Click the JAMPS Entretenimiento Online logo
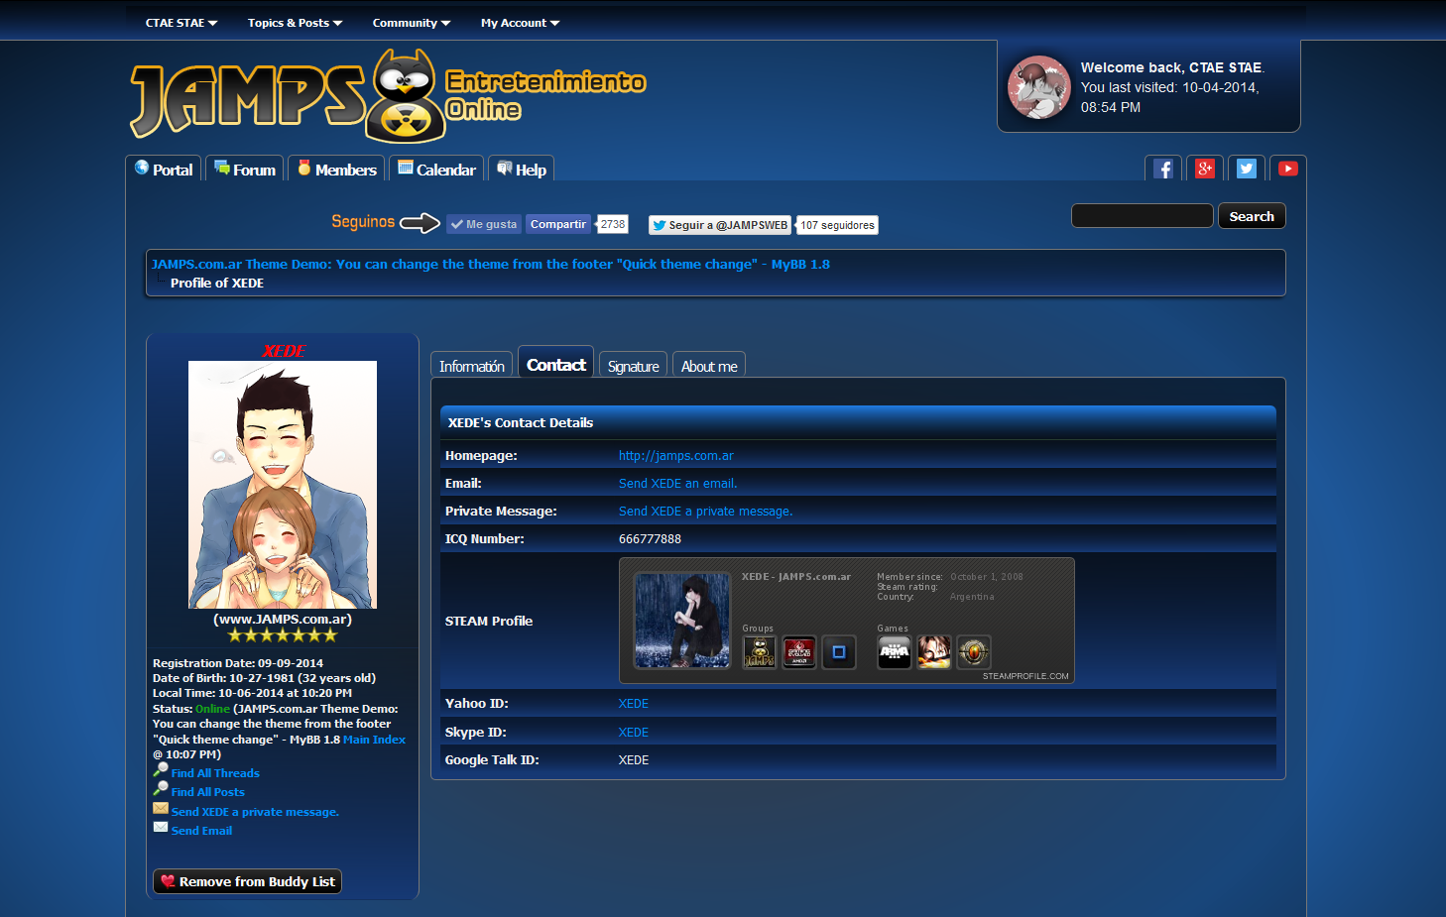The image size is (1446, 917). 388,96
